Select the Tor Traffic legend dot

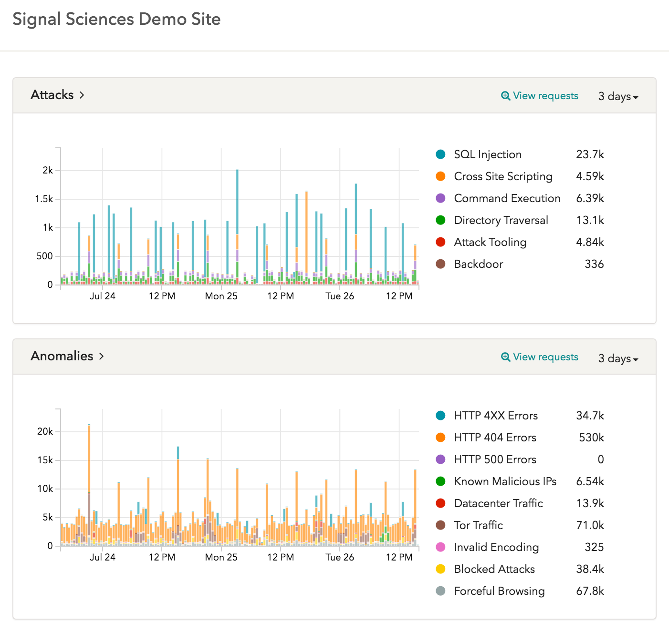pyautogui.click(x=441, y=525)
